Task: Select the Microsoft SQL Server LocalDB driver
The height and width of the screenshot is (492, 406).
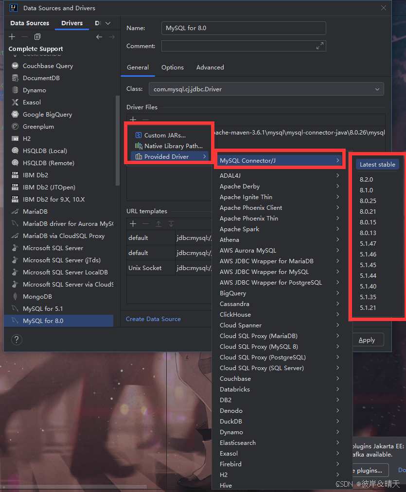Action: pyautogui.click(x=59, y=272)
